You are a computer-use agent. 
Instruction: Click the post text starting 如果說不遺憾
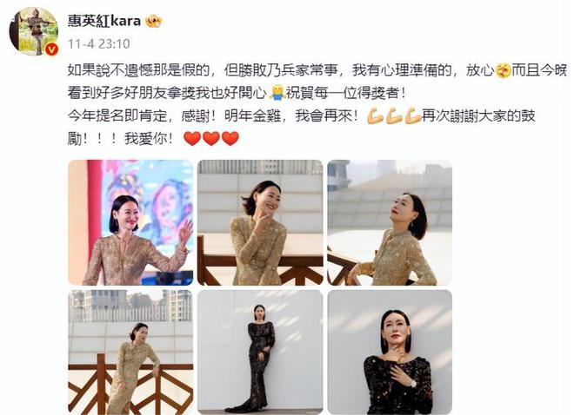click(317, 104)
